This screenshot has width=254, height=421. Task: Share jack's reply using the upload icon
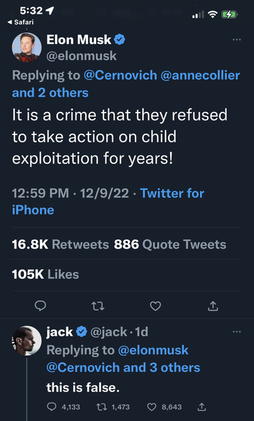tap(201, 407)
